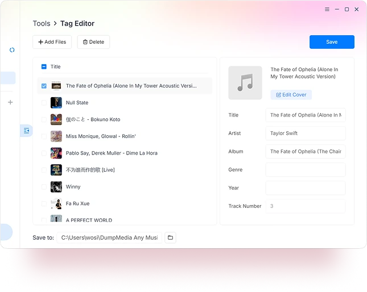The width and height of the screenshot is (367, 292).
Task: Maximize the application window
Action: click(347, 10)
